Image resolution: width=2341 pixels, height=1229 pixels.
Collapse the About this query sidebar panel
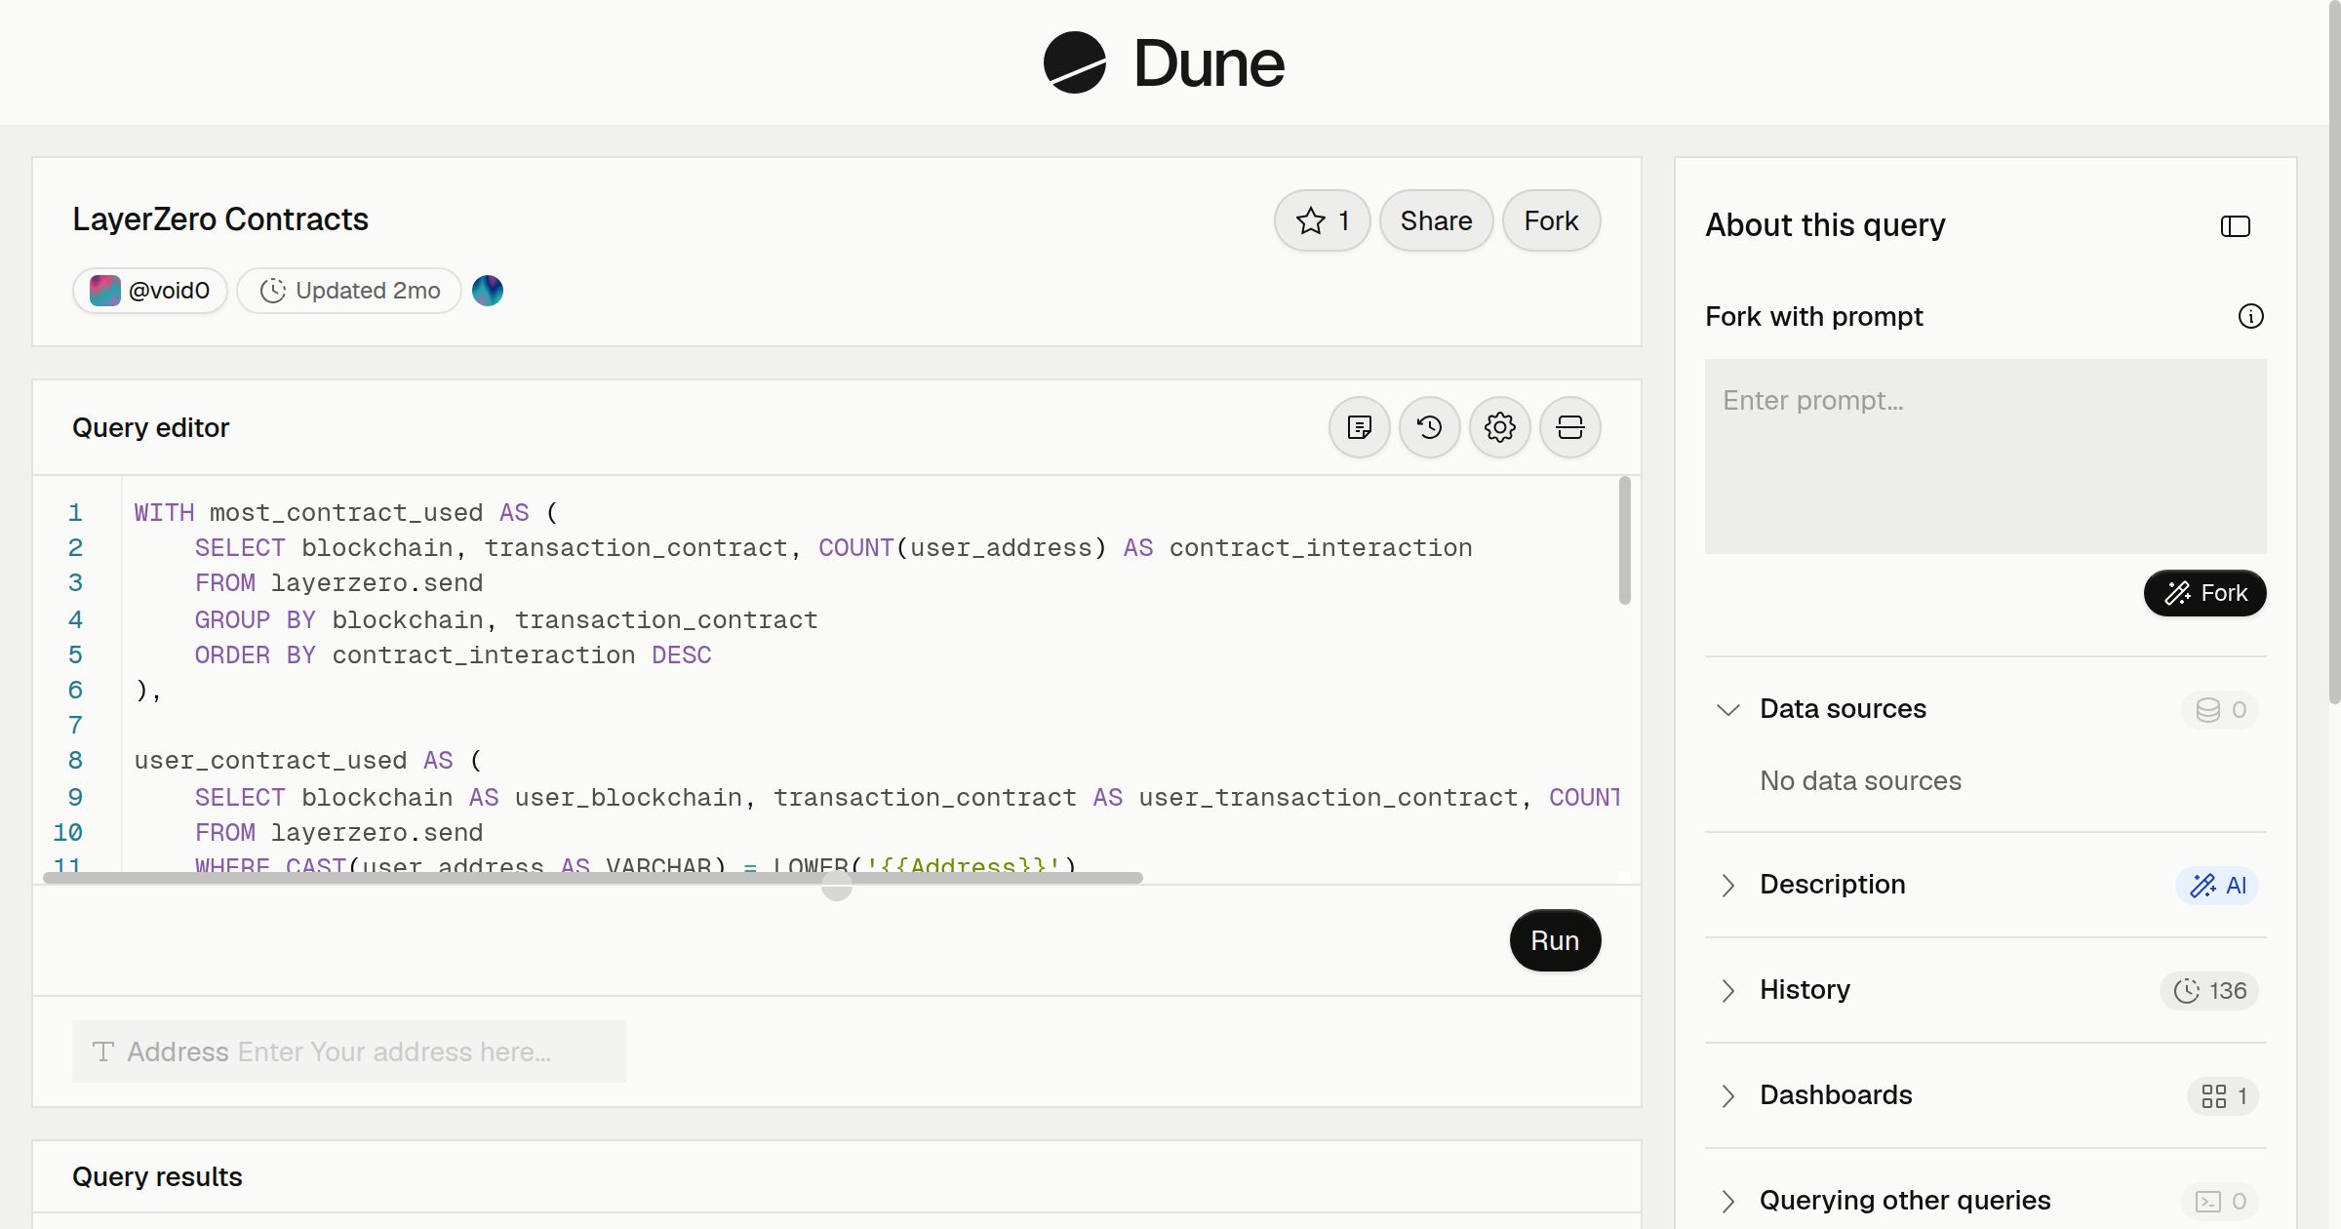2236,226
